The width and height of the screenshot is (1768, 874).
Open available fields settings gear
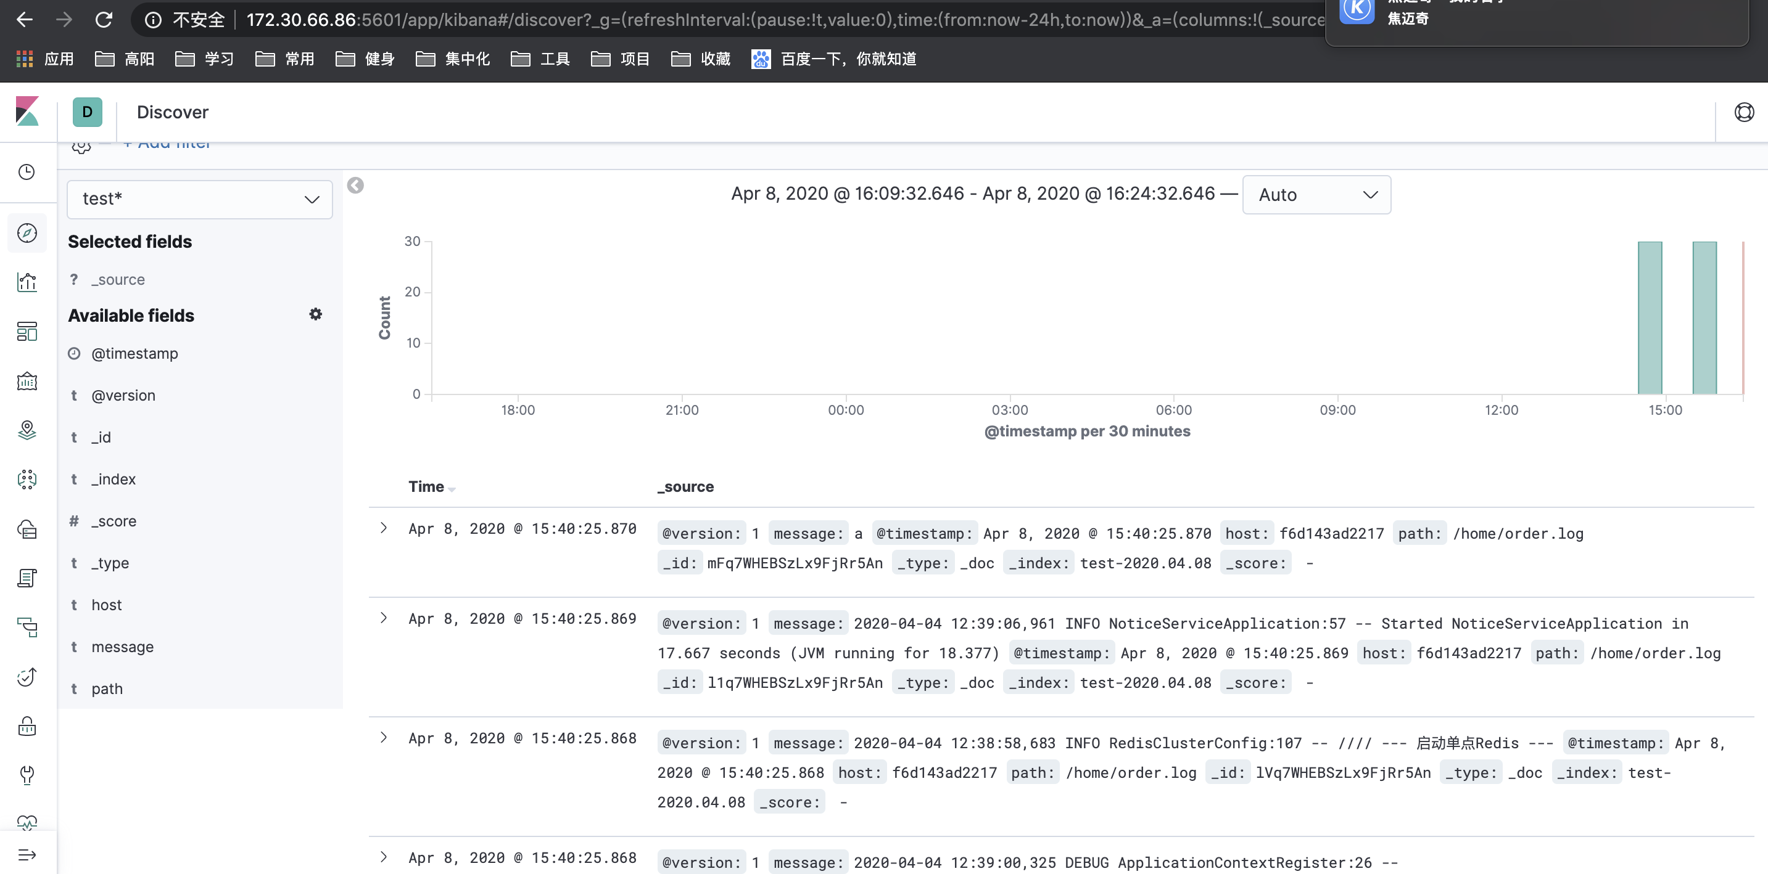tap(315, 314)
